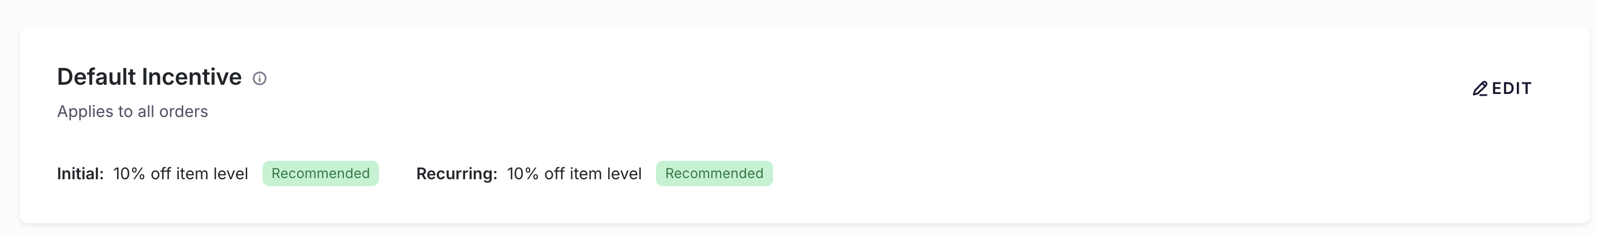Click "item level" in the Recurring incentive

pyautogui.click(x=605, y=174)
